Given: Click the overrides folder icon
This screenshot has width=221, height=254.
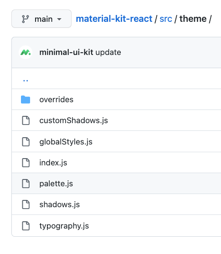Looking at the screenshot, I should [26, 100].
